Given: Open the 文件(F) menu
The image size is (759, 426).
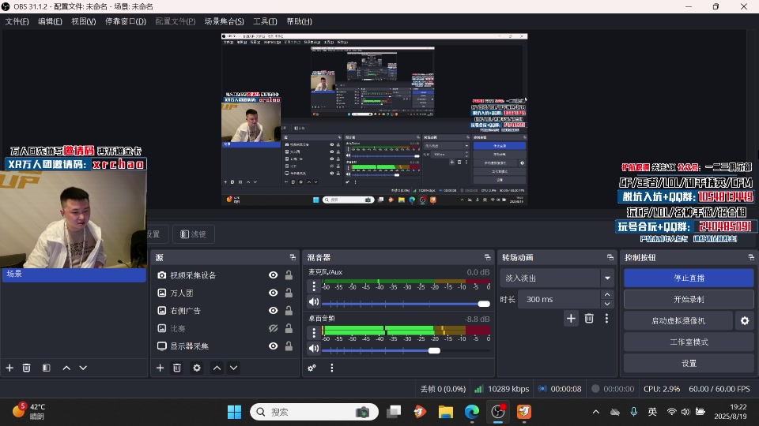Looking at the screenshot, I should coord(17,21).
